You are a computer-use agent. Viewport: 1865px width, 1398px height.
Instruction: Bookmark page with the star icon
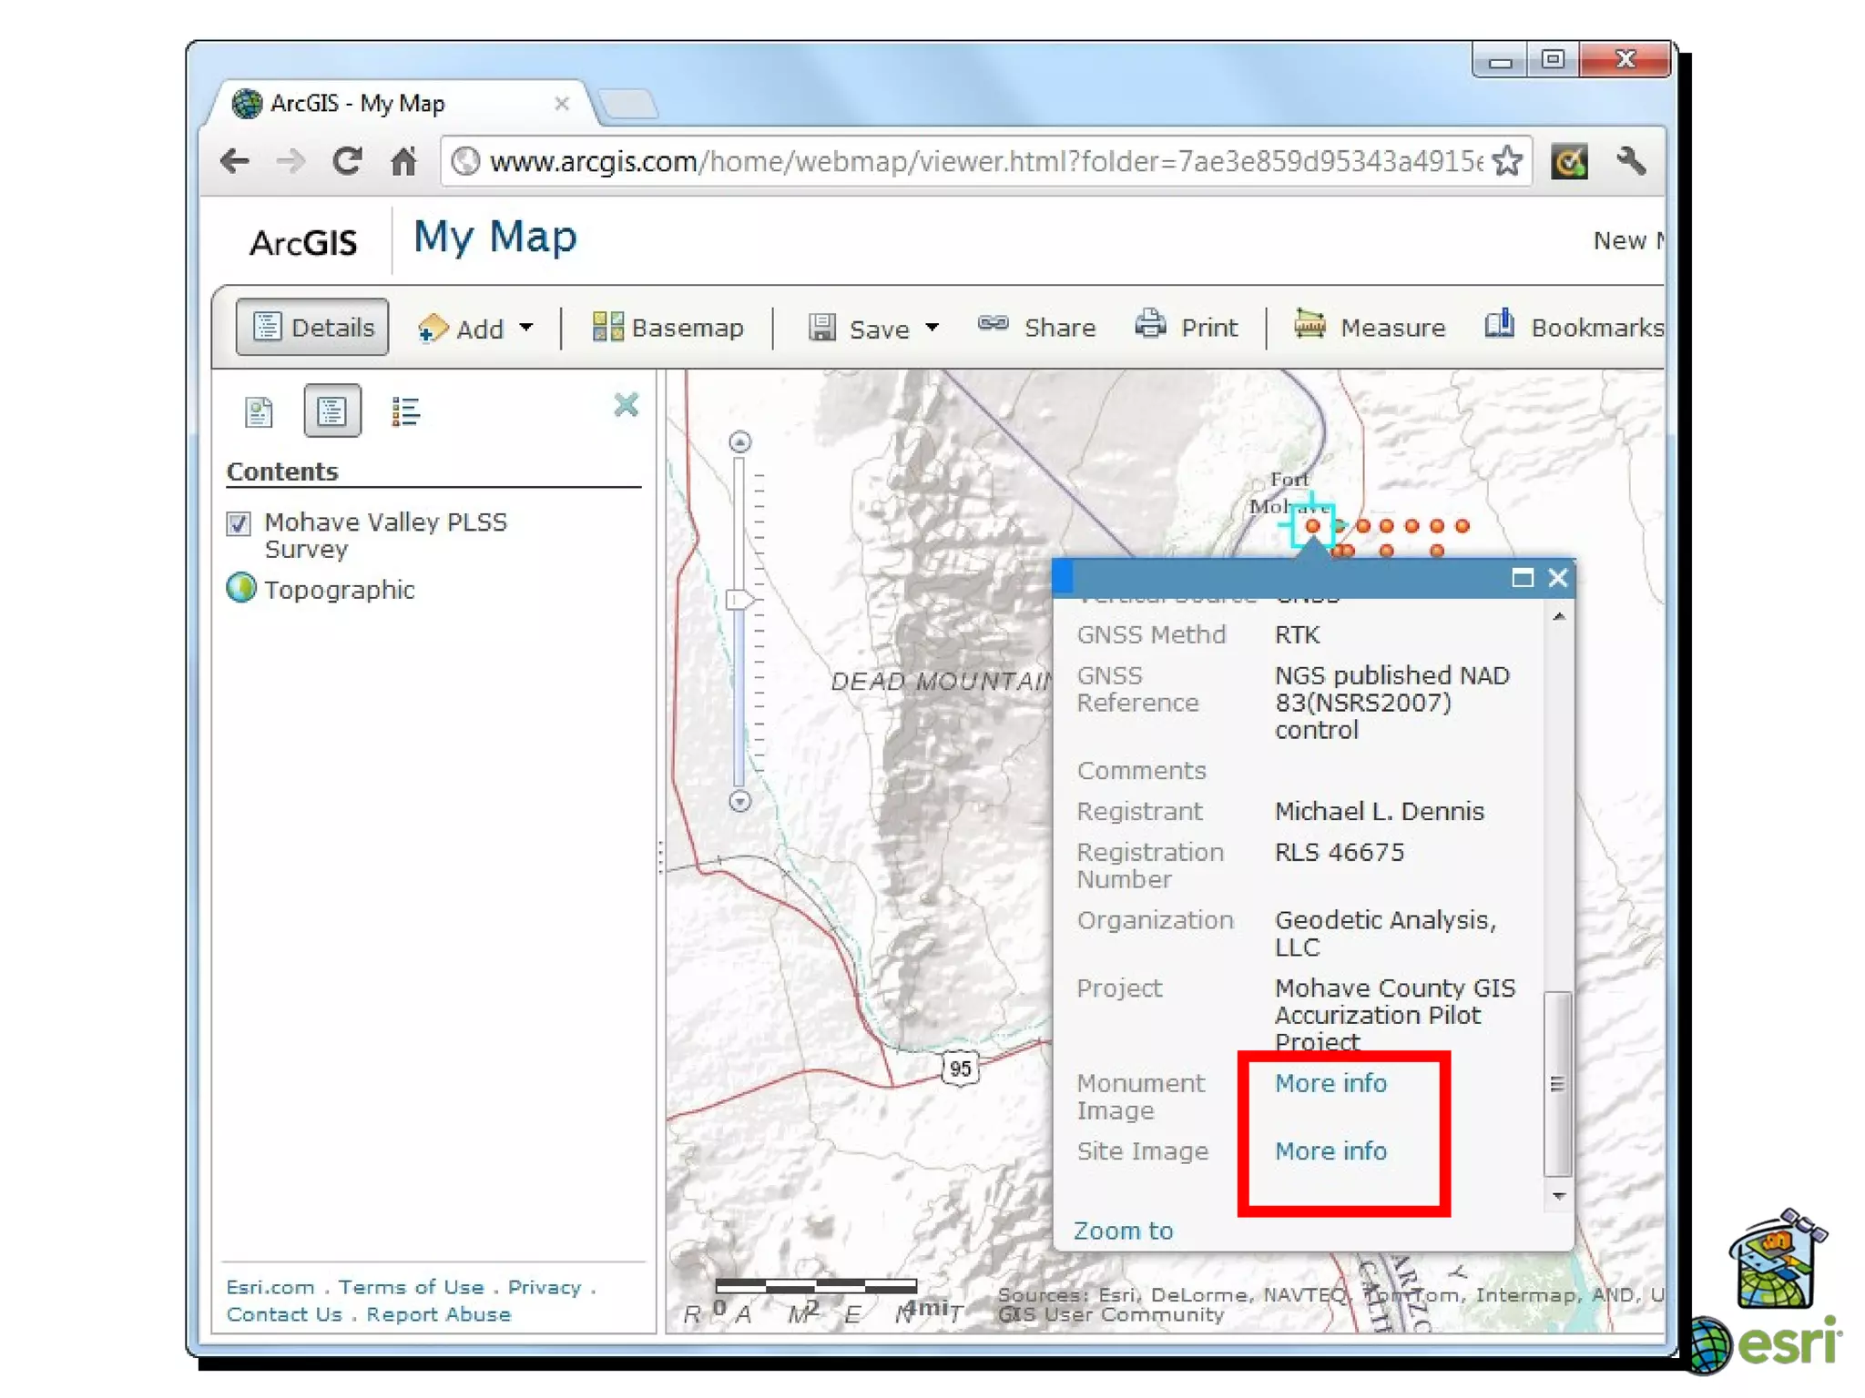[1508, 162]
